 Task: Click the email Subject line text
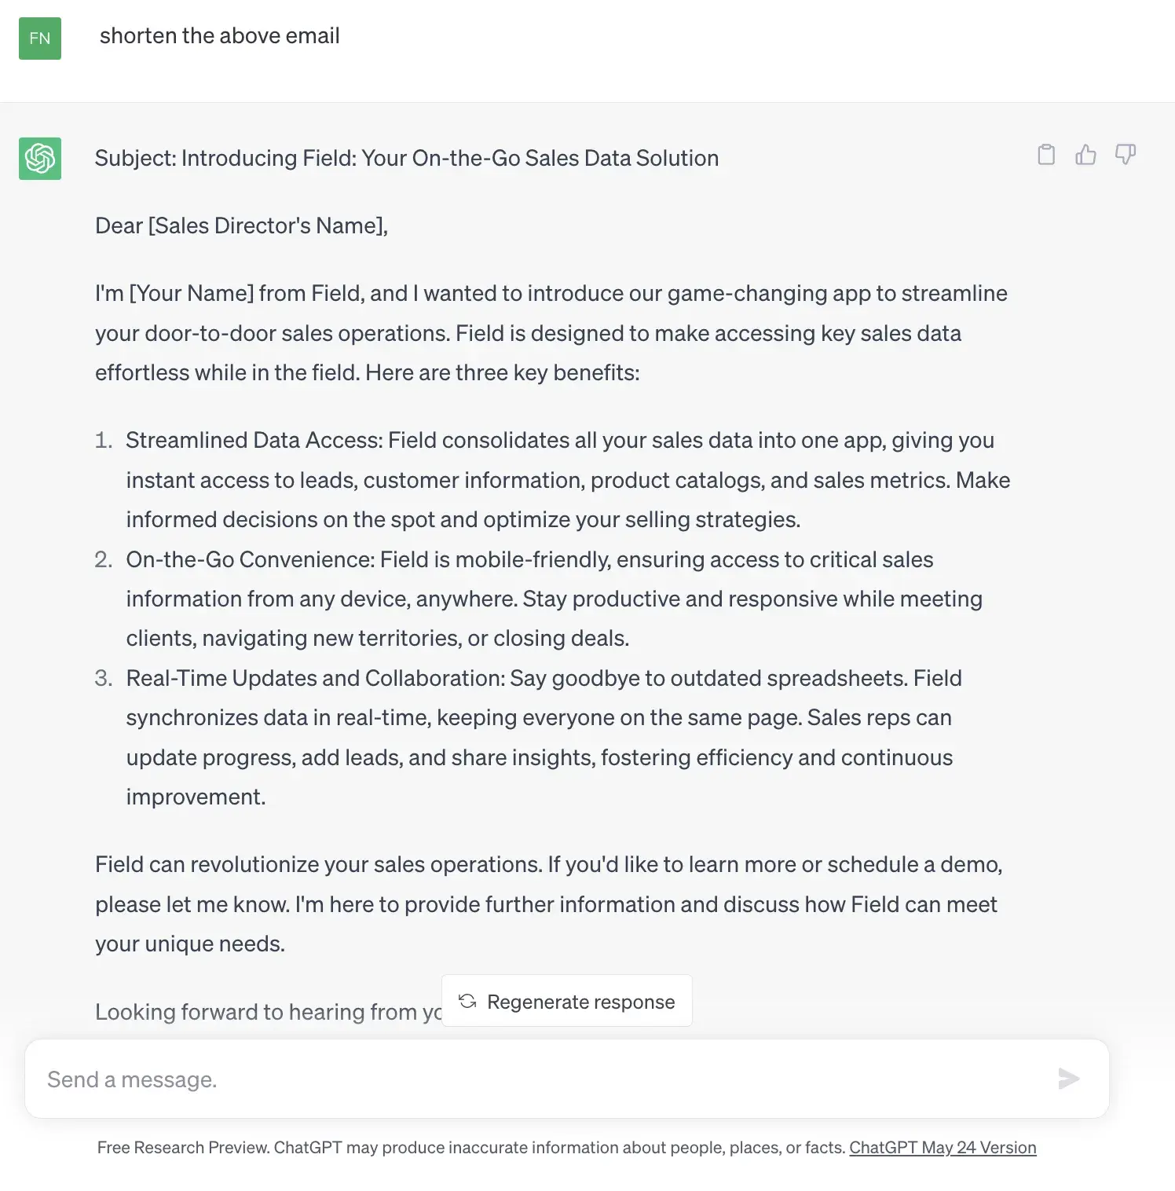click(406, 159)
